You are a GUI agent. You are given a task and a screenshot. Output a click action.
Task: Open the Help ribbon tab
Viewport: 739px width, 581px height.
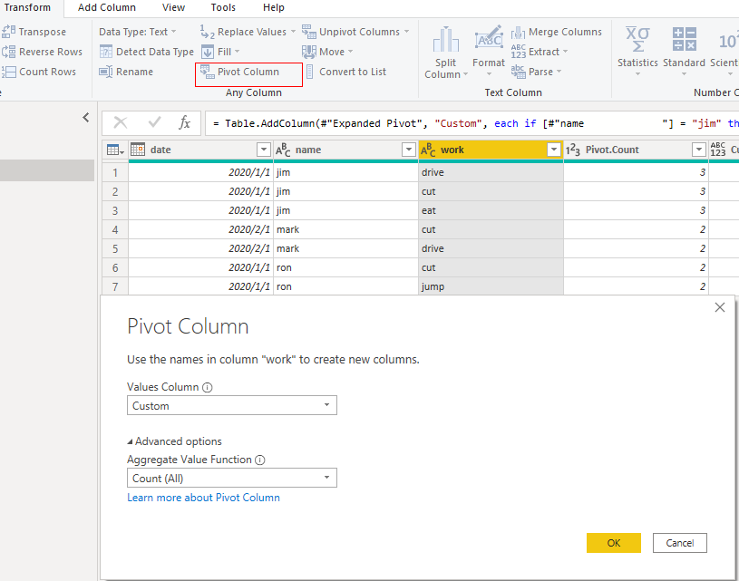point(273,7)
